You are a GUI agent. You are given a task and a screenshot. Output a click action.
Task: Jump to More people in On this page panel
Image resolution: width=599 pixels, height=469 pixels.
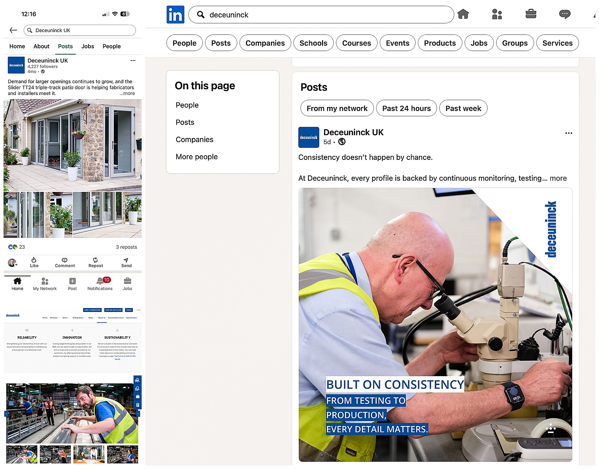point(197,157)
